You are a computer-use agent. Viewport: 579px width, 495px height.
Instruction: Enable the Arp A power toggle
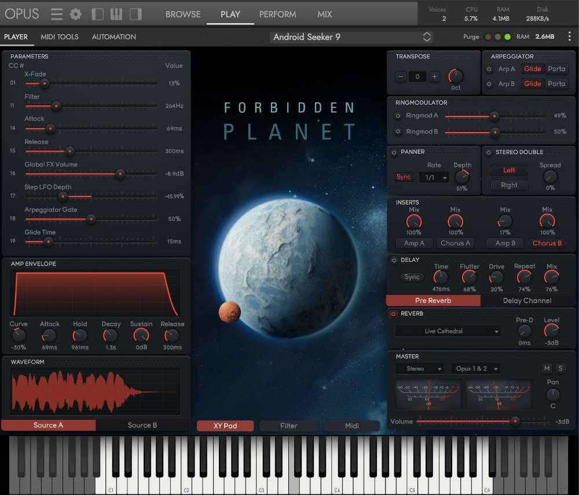pyautogui.click(x=489, y=69)
